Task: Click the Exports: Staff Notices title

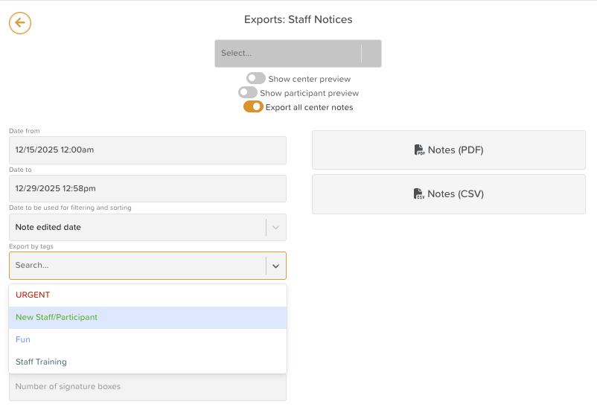Action: (298, 20)
